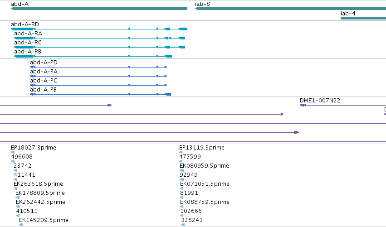Click the iab-8 label
The image size is (386, 227).
coord(202,4)
